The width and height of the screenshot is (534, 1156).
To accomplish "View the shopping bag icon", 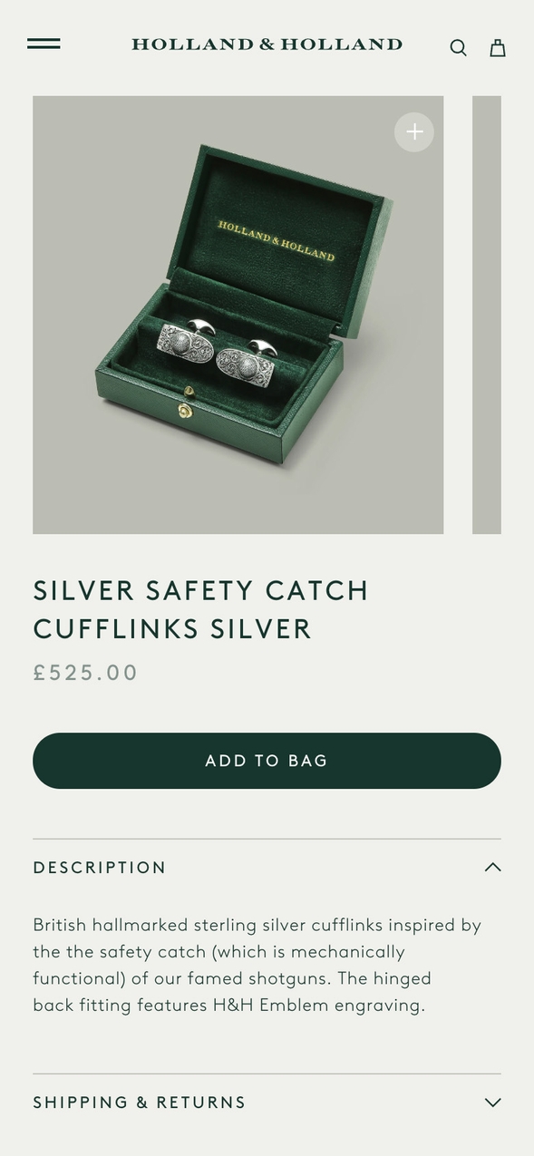I will [x=498, y=48].
